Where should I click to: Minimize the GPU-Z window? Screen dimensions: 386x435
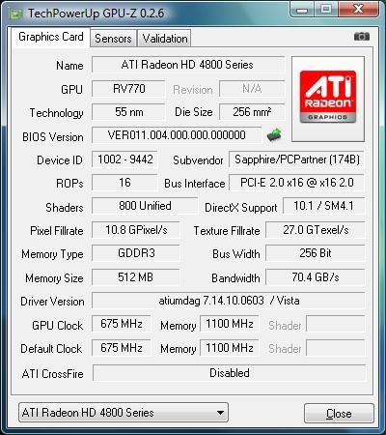[x=302, y=9]
